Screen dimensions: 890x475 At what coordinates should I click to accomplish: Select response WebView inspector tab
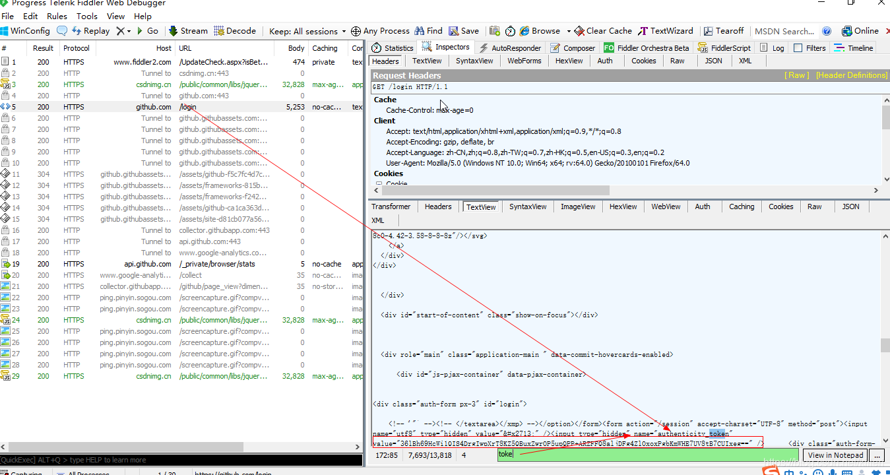(666, 206)
